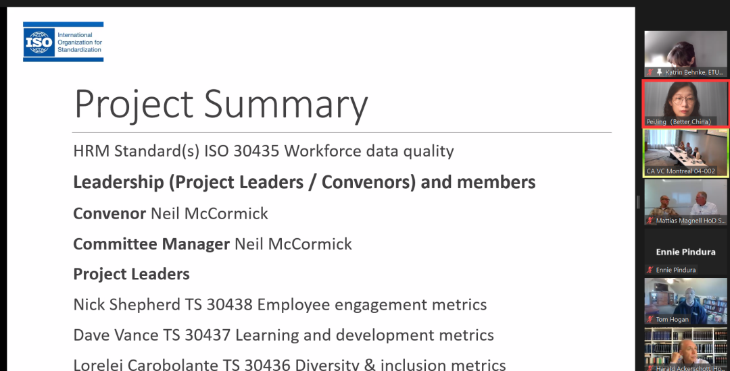Click the PeiJing (Better China) name label
The height and width of the screenshot is (371, 730).
coord(678,121)
